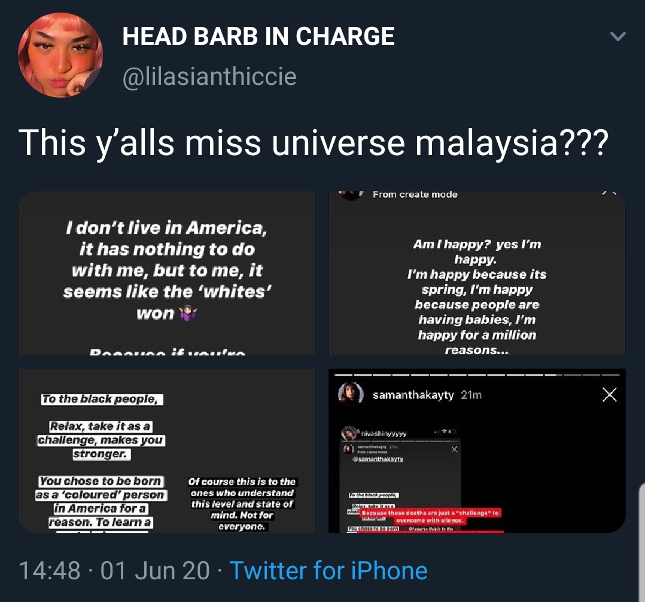Open HEAD BARB IN CHARGE profile picture
The width and height of the screenshot is (645, 602).
click(60, 55)
